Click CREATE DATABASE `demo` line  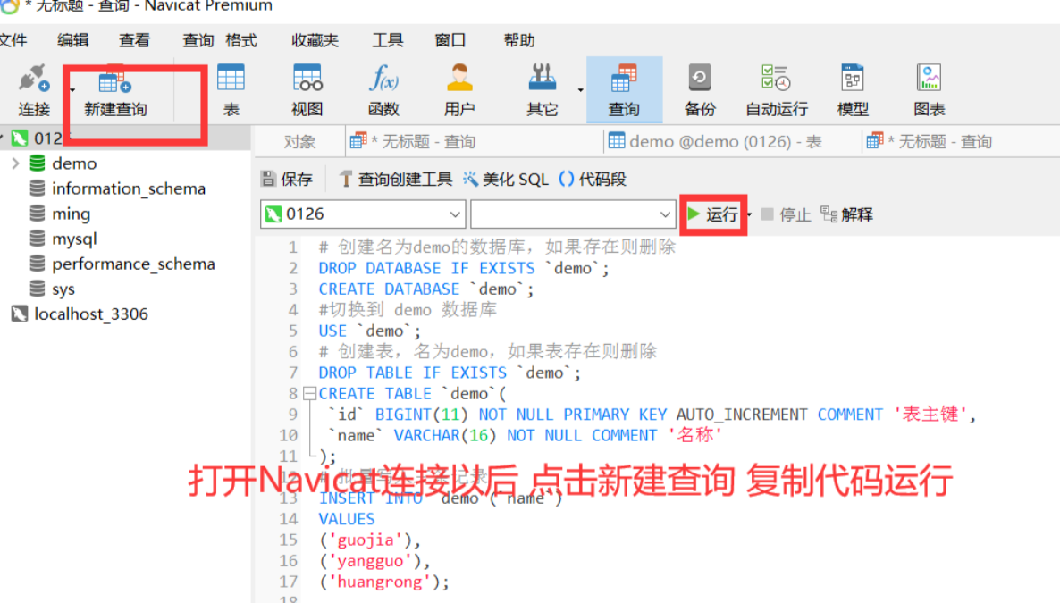click(426, 289)
